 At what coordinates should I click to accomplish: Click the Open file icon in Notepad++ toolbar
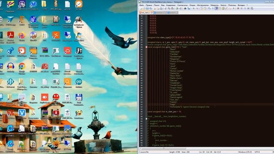point(144,9)
